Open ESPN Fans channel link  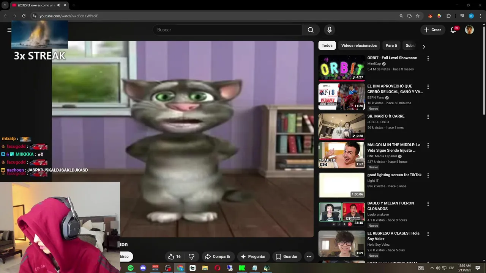pos(376,97)
